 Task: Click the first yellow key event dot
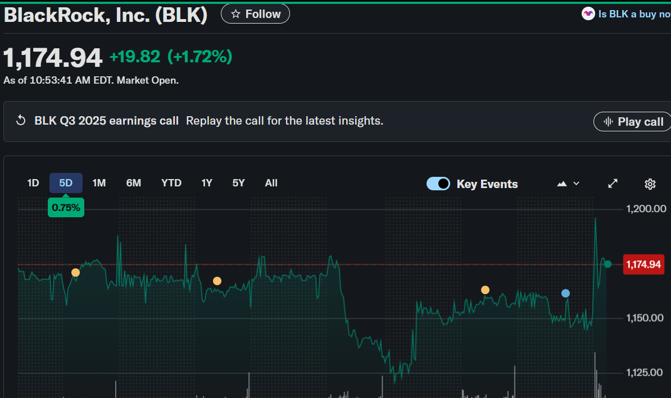tap(75, 272)
